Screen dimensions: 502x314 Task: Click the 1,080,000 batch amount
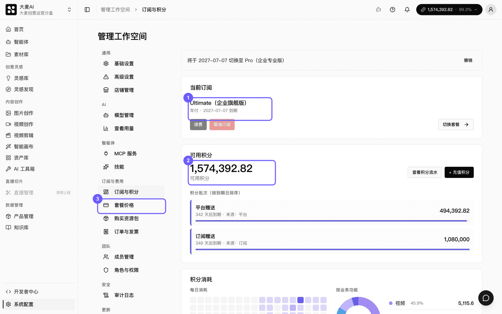(457, 239)
